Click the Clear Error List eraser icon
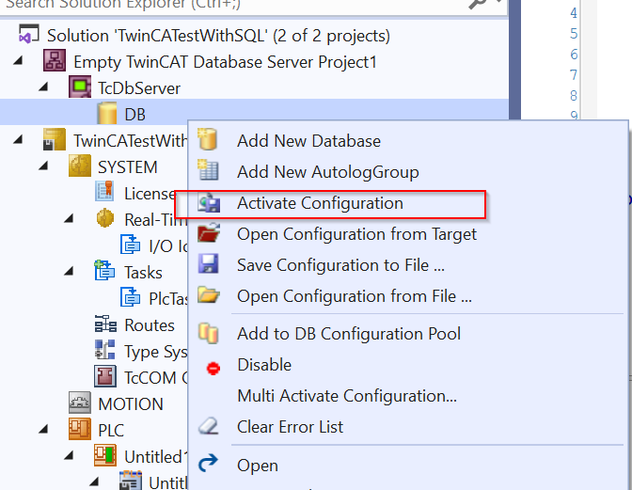Viewport: 632px width, 490px height. click(209, 425)
